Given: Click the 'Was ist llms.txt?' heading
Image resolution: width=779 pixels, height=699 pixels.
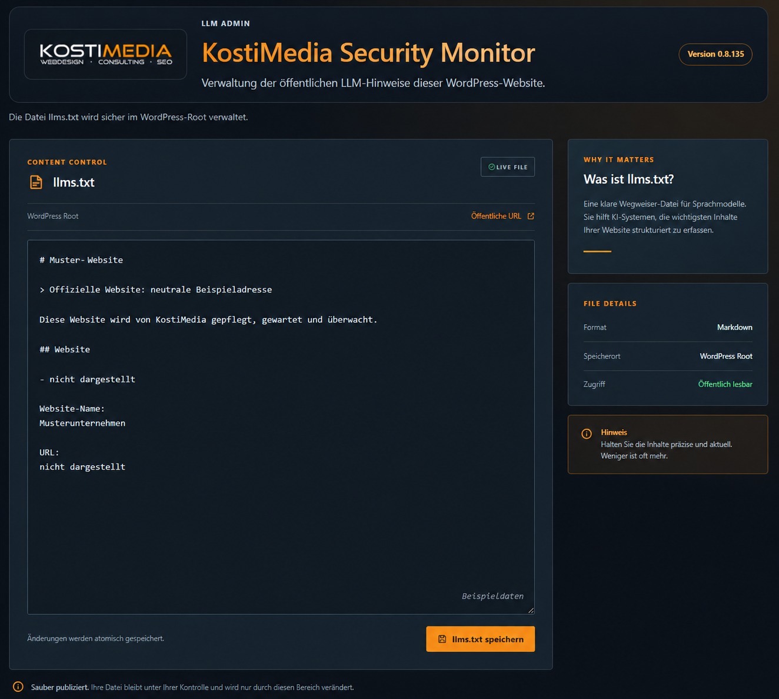Looking at the screenshot, I should 628,179.
